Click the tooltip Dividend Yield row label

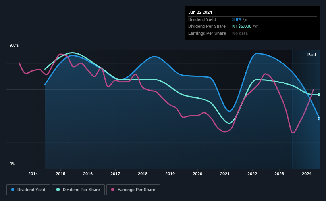point(202,19)
